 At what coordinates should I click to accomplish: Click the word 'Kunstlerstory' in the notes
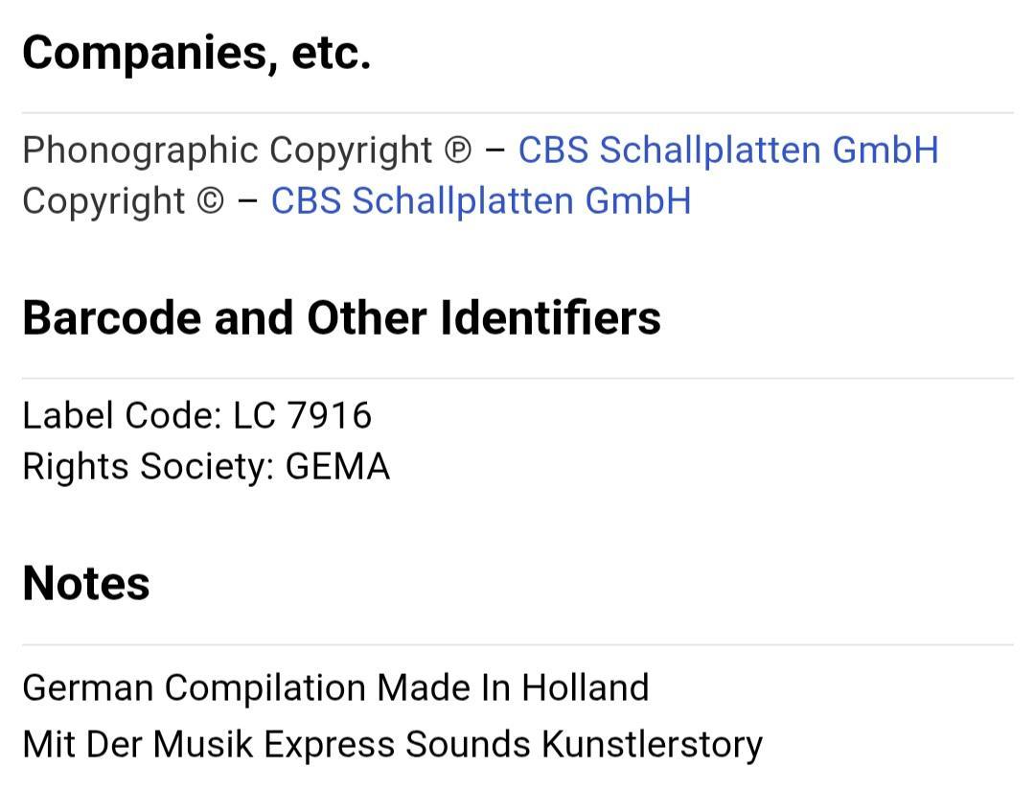point(652,744)
